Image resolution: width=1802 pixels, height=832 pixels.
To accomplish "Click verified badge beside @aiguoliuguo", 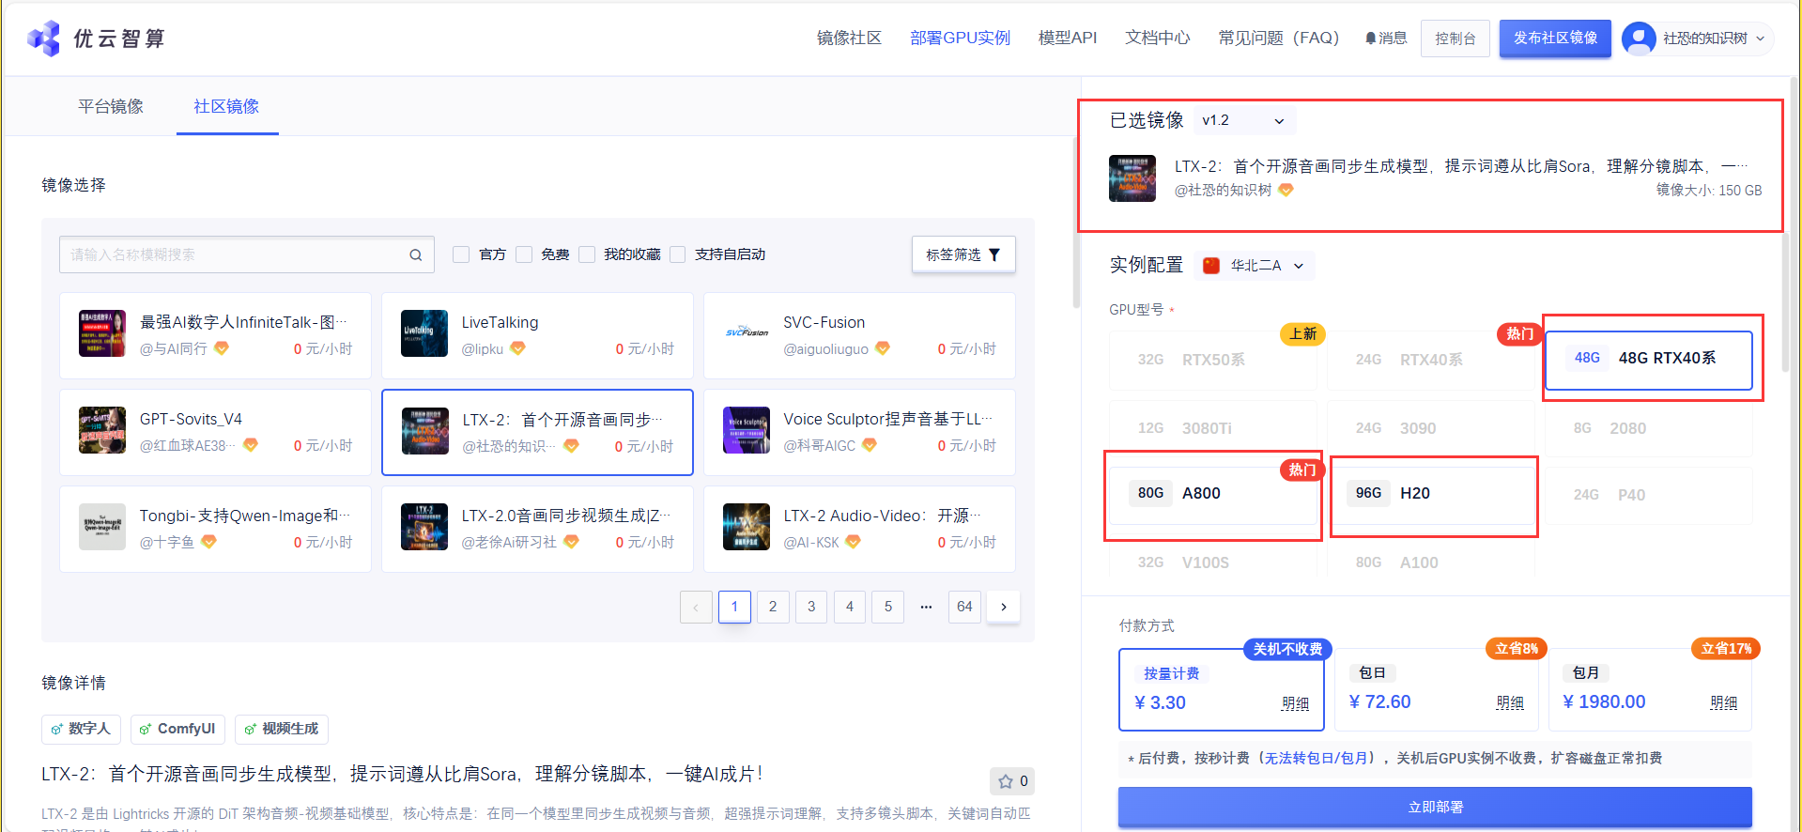I will pos(883,348).
